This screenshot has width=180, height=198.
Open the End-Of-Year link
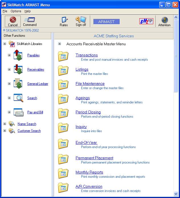coord(86,142)
